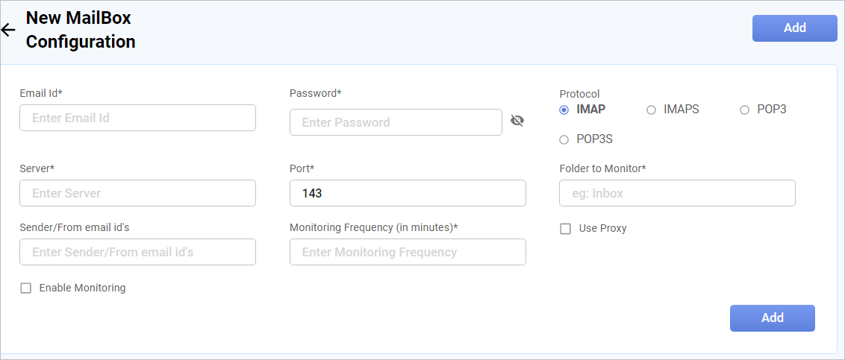Viewport: 845px width, 360px height.
Task: Click into the Enter Password field
Action: (396, 122)
